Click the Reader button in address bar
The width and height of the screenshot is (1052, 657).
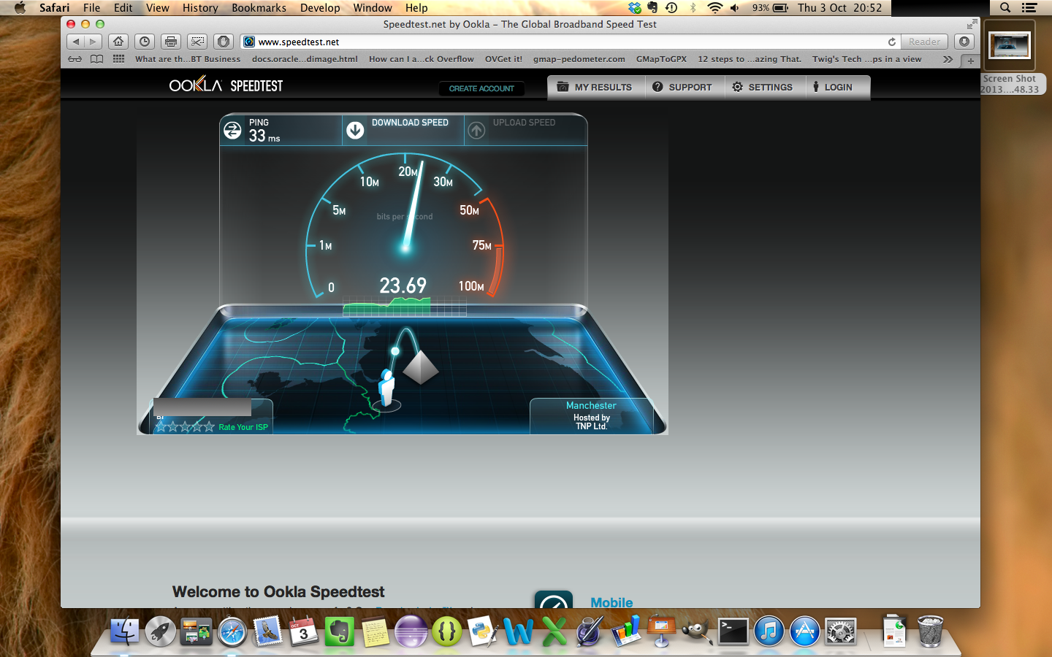pos(924,42)
